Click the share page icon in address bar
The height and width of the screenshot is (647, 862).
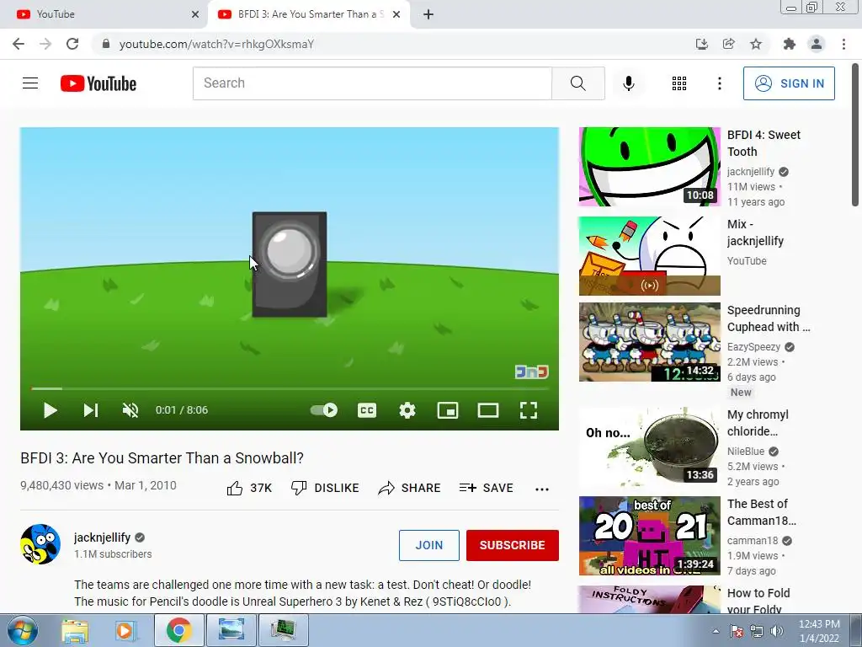point(728,44)
